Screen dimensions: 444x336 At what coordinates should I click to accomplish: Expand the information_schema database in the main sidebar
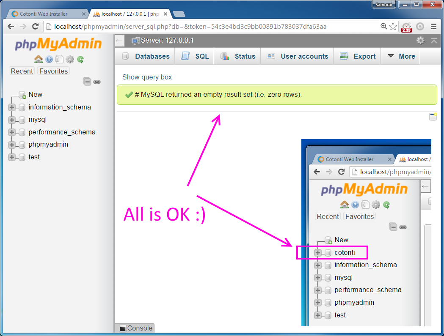coord(11,107)
